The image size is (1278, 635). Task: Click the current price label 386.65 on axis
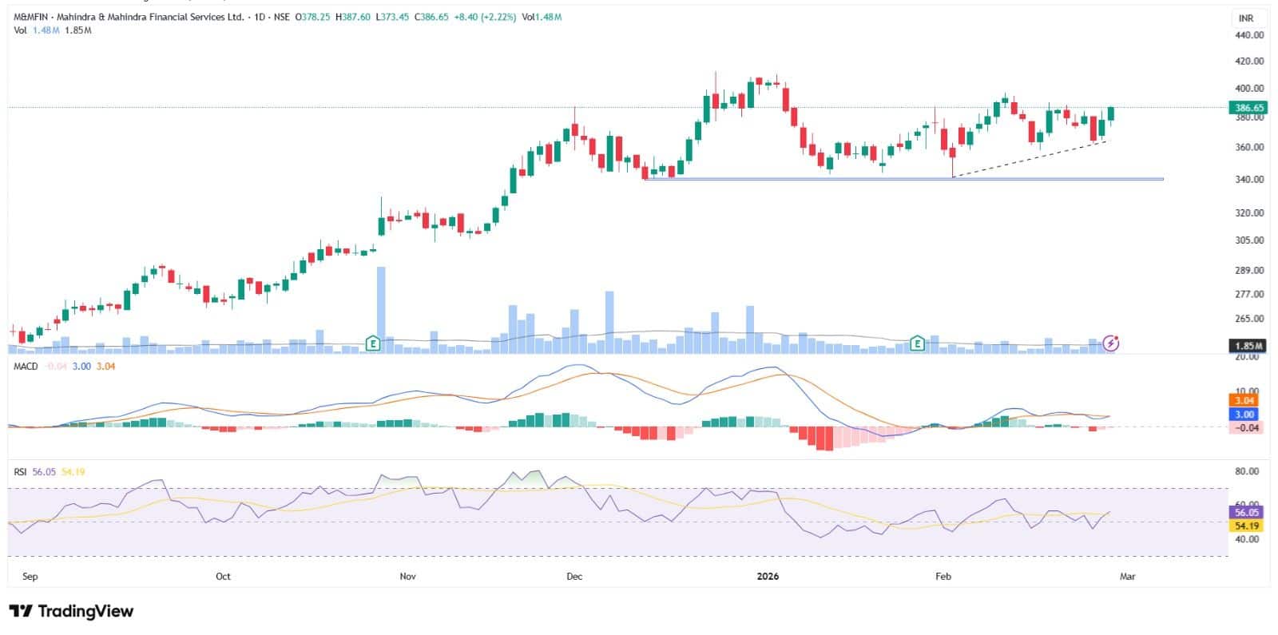pyautogui.click(x=1249, y=108)
